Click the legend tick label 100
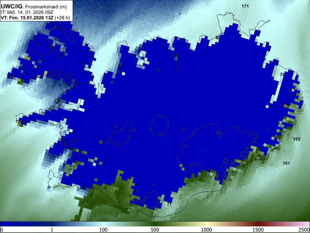 point(104,230)
